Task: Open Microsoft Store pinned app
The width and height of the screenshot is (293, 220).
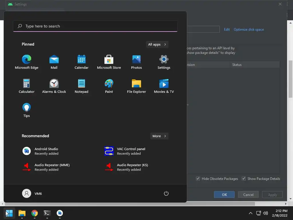Action: pyautogui.click(x=109, y=62)
